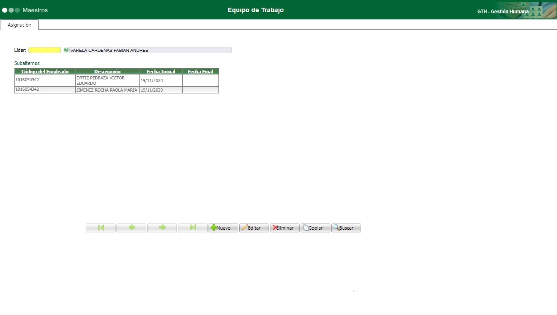Go to the next record
557x315 pixels.
[162, 228]
